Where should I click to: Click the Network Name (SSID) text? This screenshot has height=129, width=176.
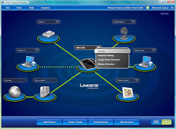coord(125,8)
